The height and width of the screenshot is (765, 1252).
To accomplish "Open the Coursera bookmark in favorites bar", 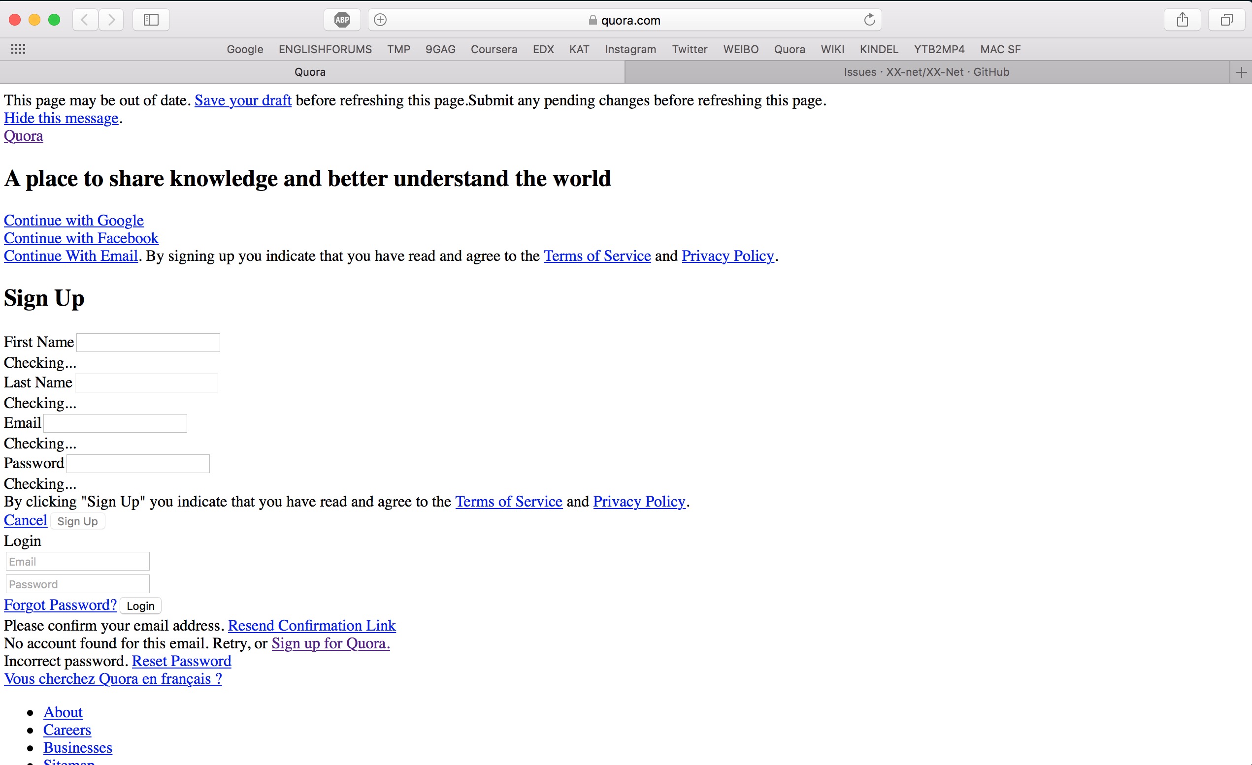I will coord(494,49).
